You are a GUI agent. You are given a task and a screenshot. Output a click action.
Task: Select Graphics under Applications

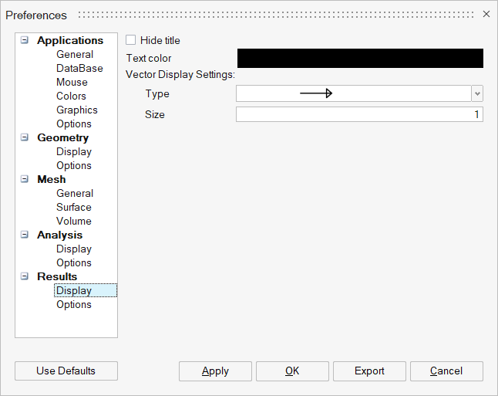point(76,110)
